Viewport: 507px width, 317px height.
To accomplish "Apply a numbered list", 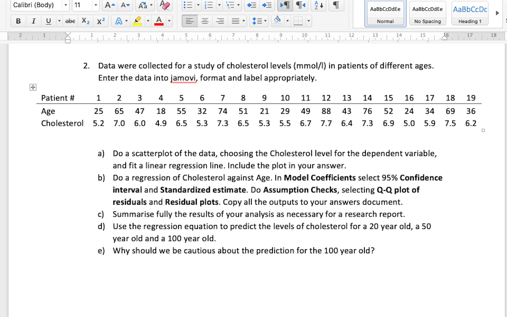I will (209, 5).
